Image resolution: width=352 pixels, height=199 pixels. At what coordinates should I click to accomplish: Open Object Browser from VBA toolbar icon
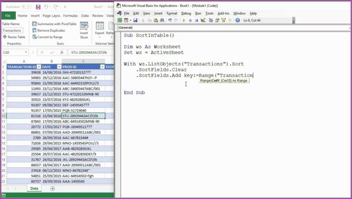pos(223,21)
